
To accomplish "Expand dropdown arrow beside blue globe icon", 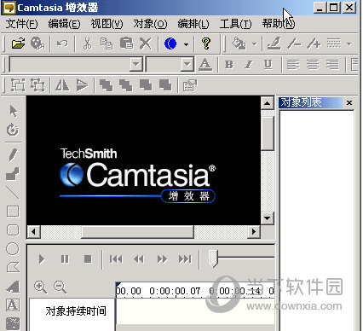I will coord(186,44).
